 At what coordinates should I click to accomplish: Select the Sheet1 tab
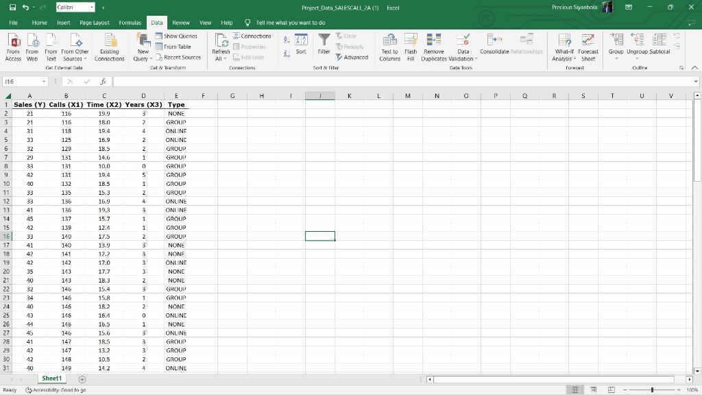pyautogui.click(x=51, y=378)
